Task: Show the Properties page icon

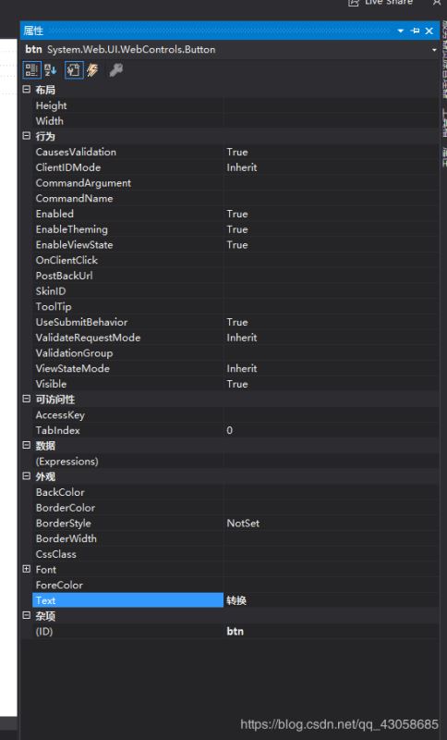Action: click(74, 70)
